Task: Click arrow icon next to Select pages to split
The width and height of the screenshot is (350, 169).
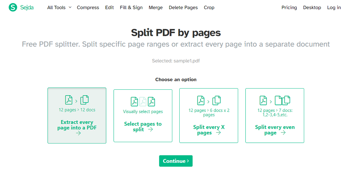Action: click(x=150, y=129)
